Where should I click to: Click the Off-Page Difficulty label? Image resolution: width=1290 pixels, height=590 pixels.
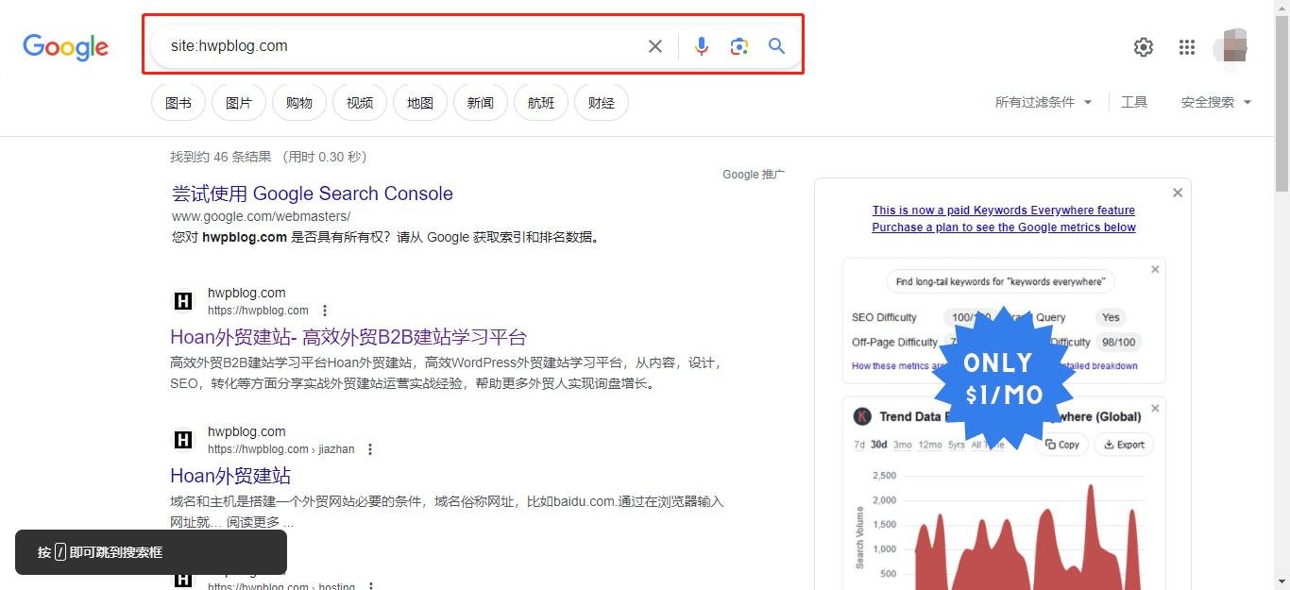tap(895, 343)
